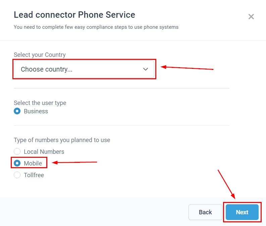This screenshot has width=266, height=226.
Task: Click the "Mobile" option label text
Action: click(33, 163)
